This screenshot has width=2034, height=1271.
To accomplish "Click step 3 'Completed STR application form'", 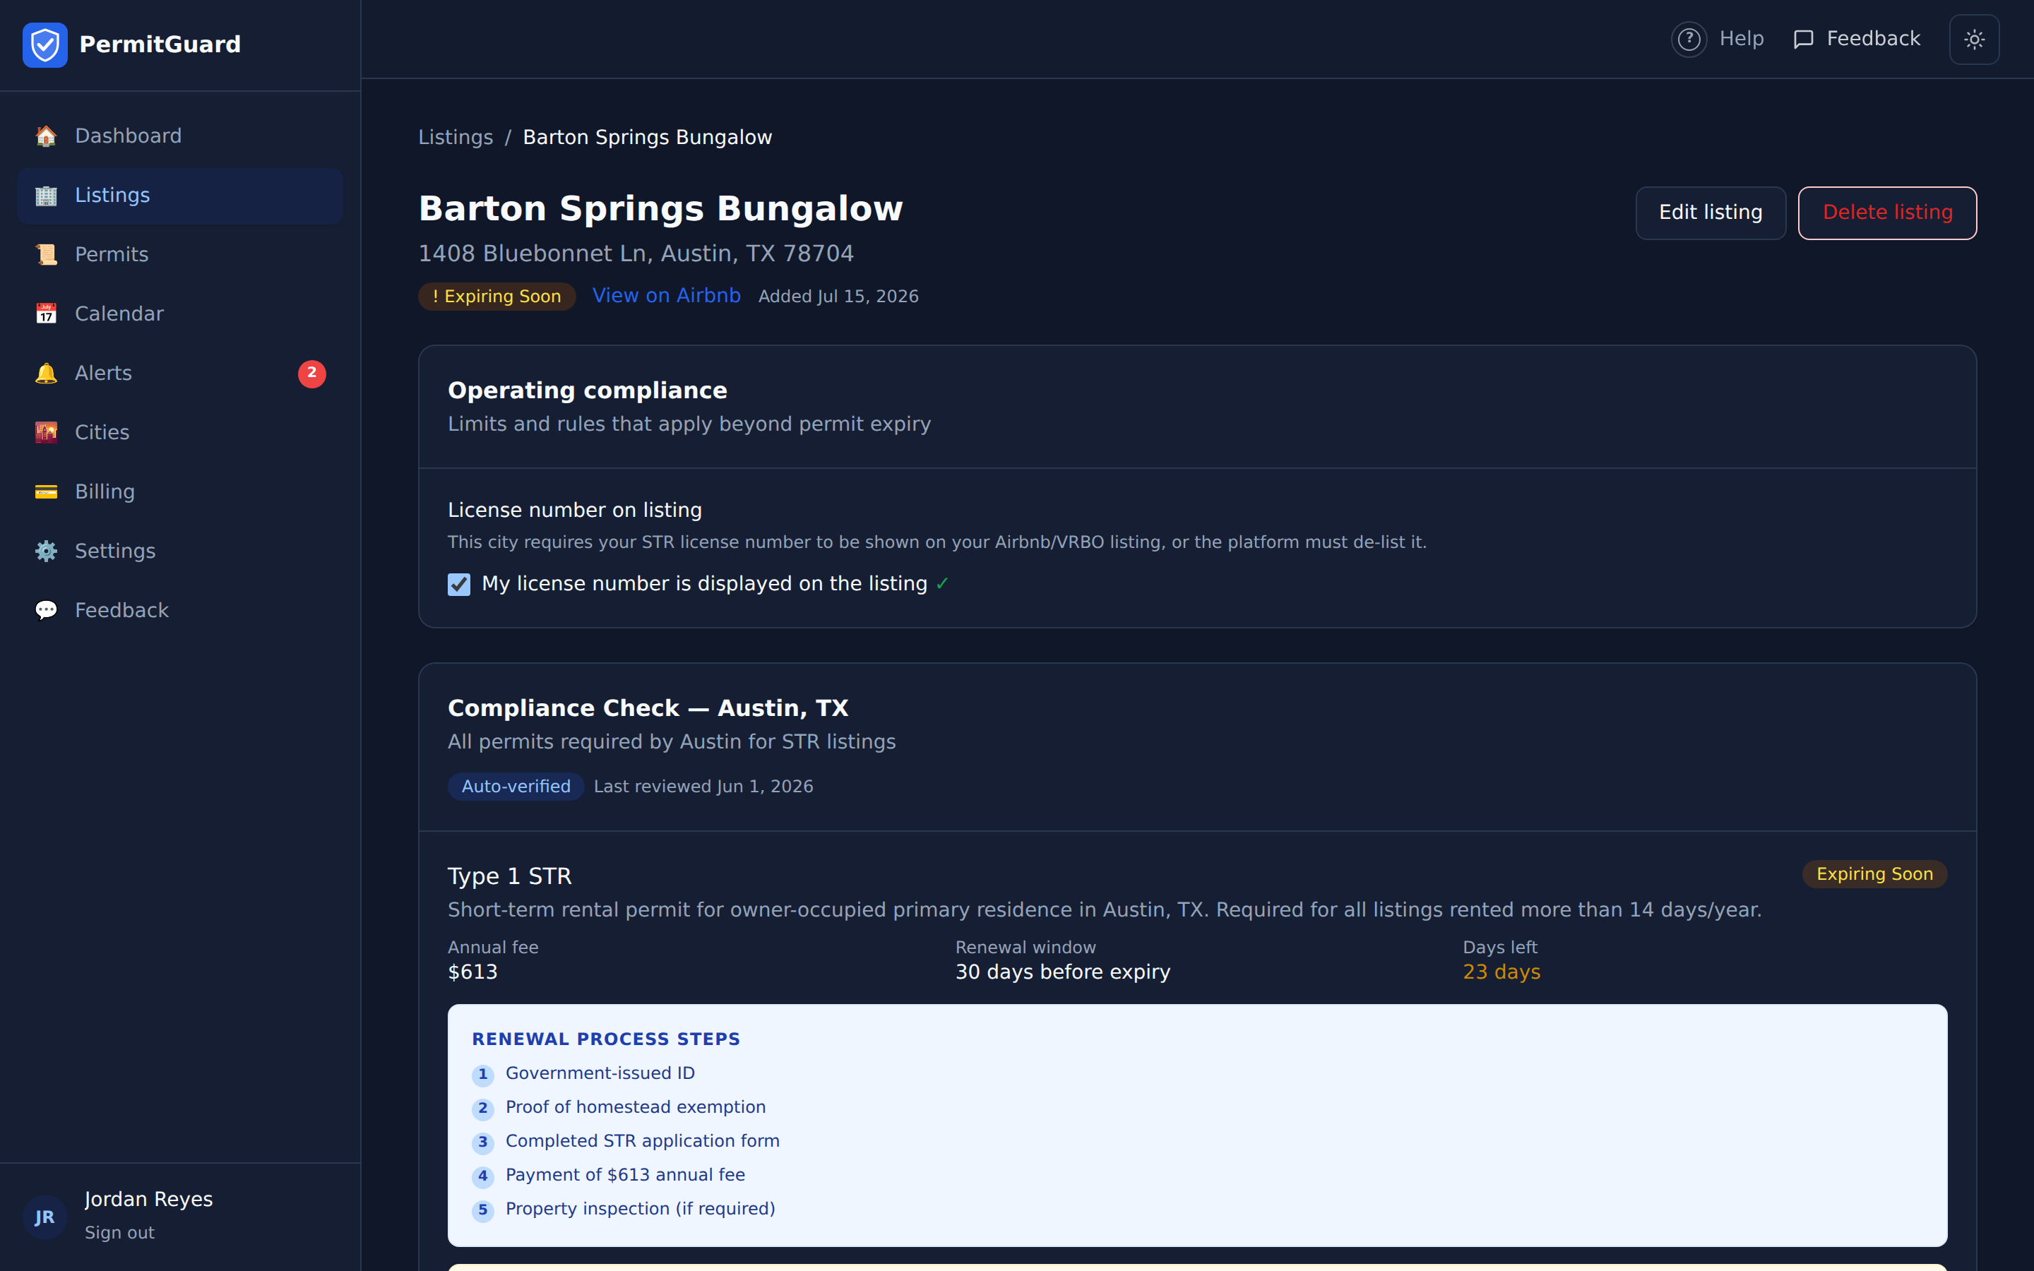I will click(642, 1142).
